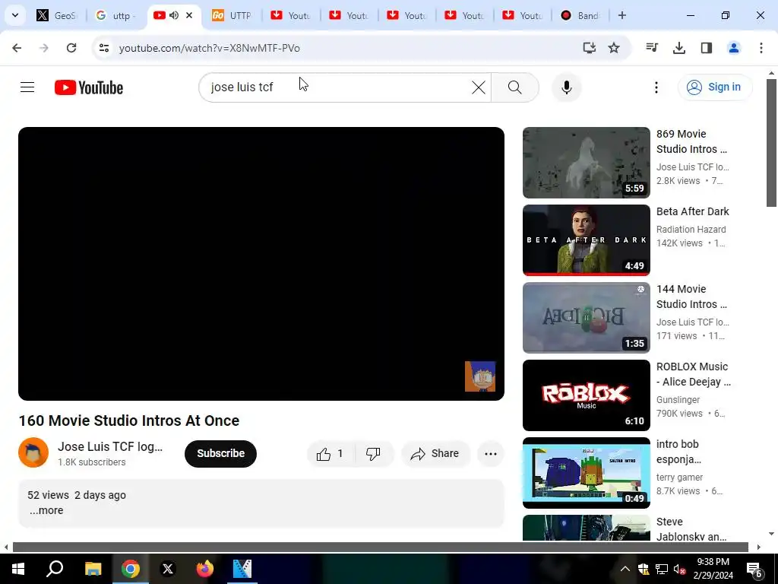Select the 'Beta After Dark' title text
The height and width of the screenshot is (584, 778).
coord(693,211)
